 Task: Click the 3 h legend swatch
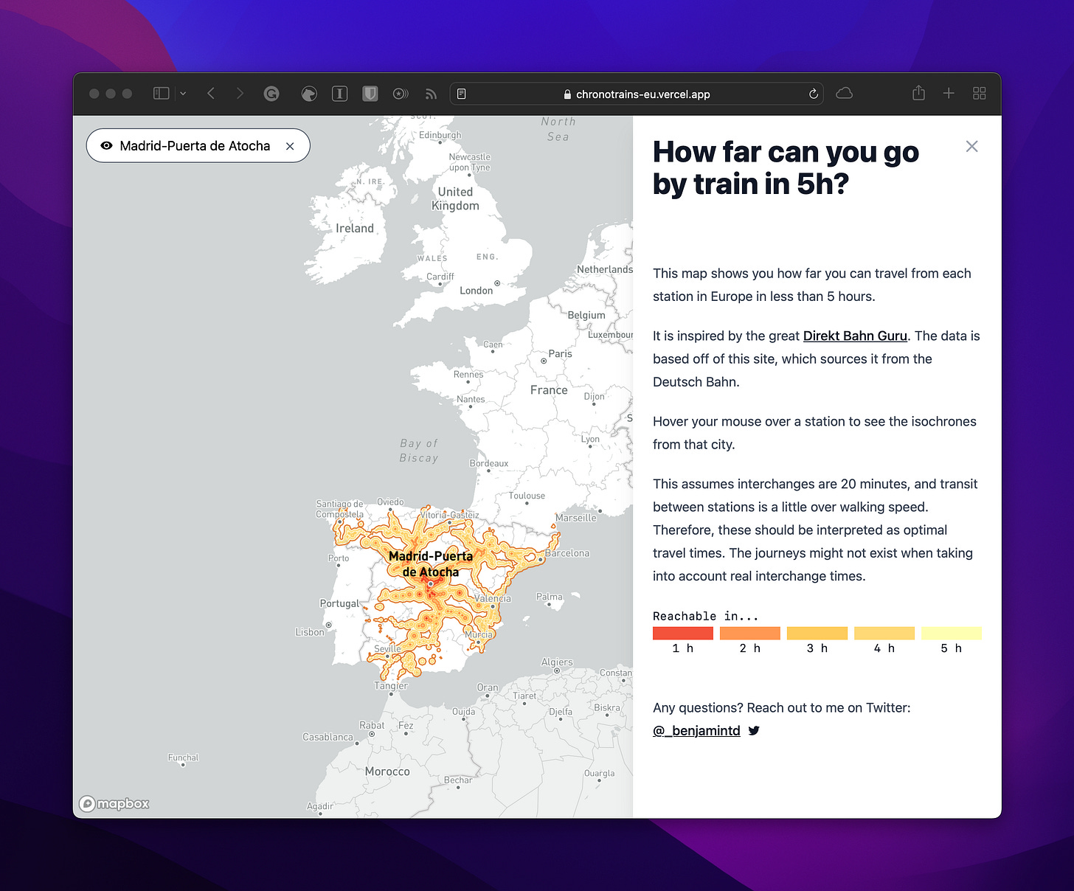(817, 633)
